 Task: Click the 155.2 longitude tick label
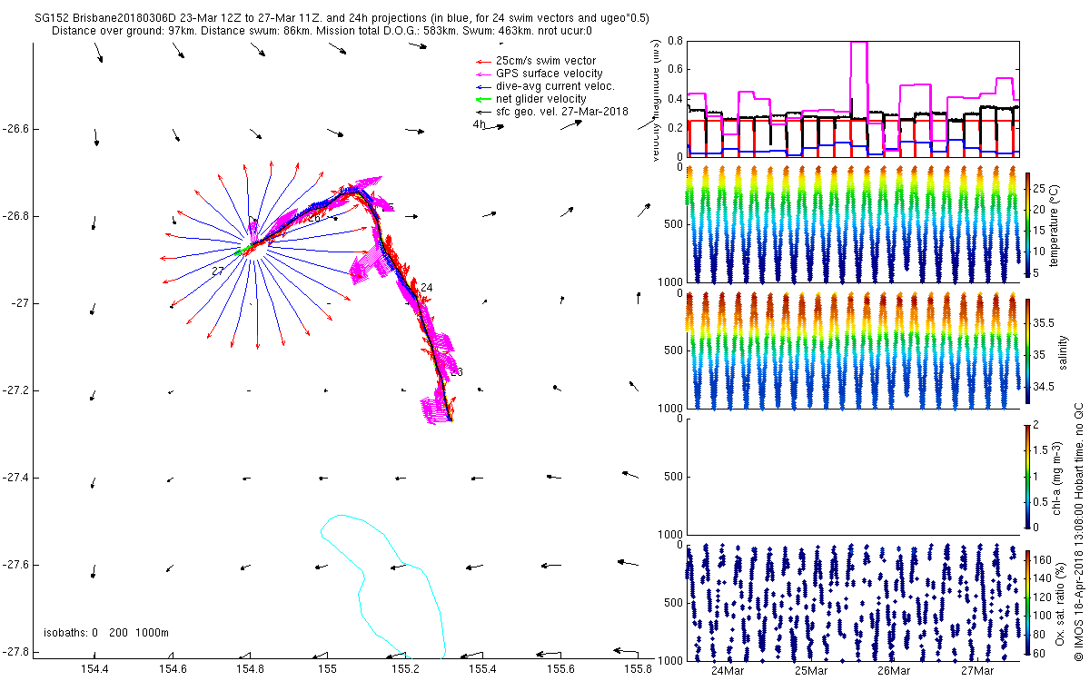coord(405,669)
